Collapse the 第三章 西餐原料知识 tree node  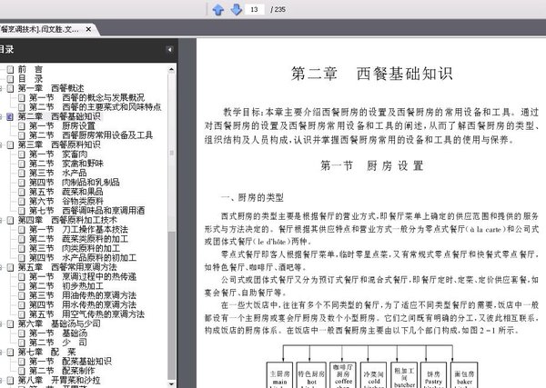pos(1,144)
